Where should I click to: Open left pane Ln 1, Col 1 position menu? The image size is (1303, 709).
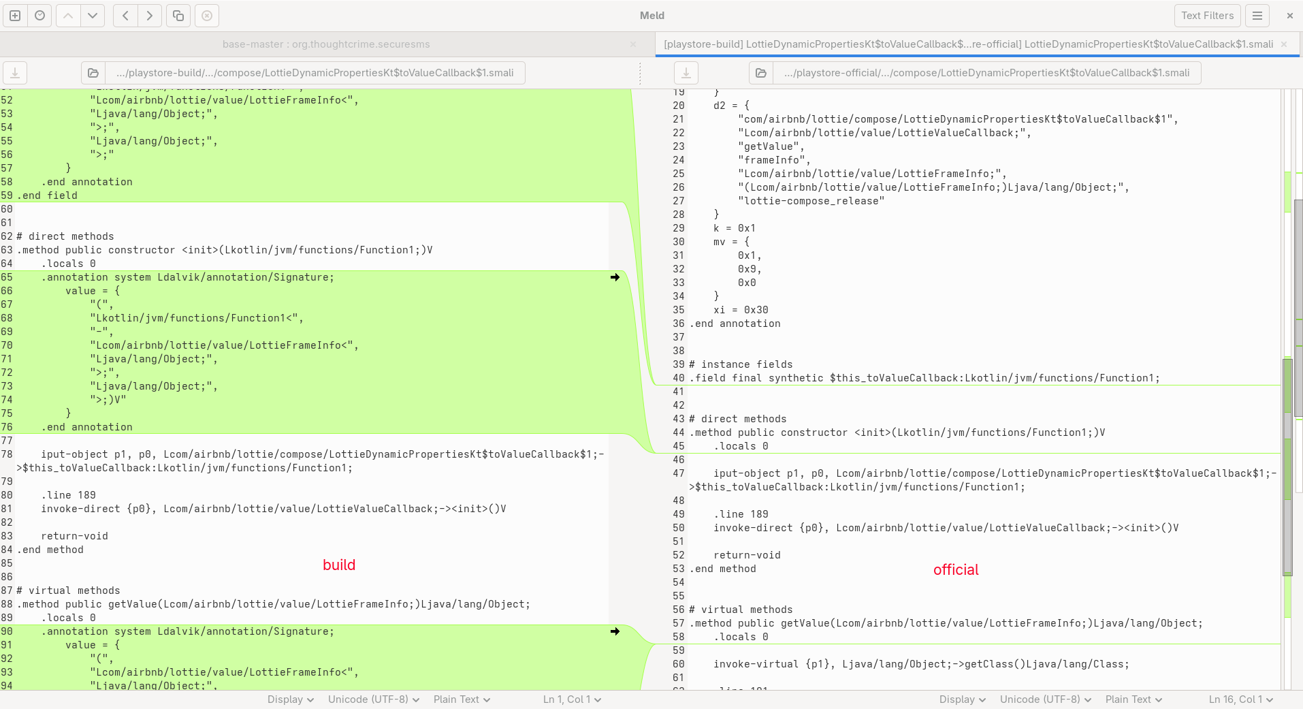(x=572, y=699)
